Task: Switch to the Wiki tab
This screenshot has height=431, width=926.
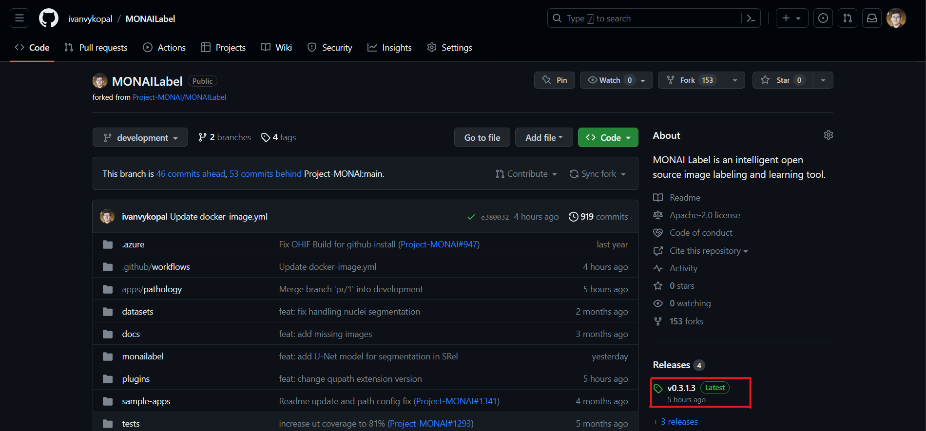Action: [276, 47]
